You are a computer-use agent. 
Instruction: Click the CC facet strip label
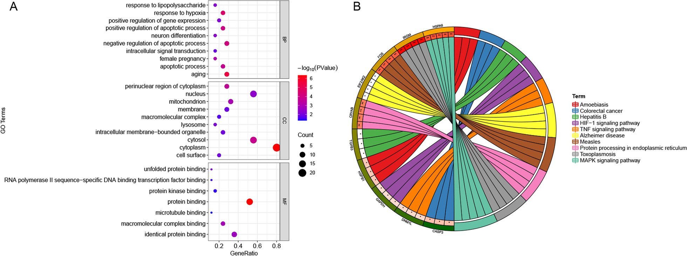click(x=285, y=121)
